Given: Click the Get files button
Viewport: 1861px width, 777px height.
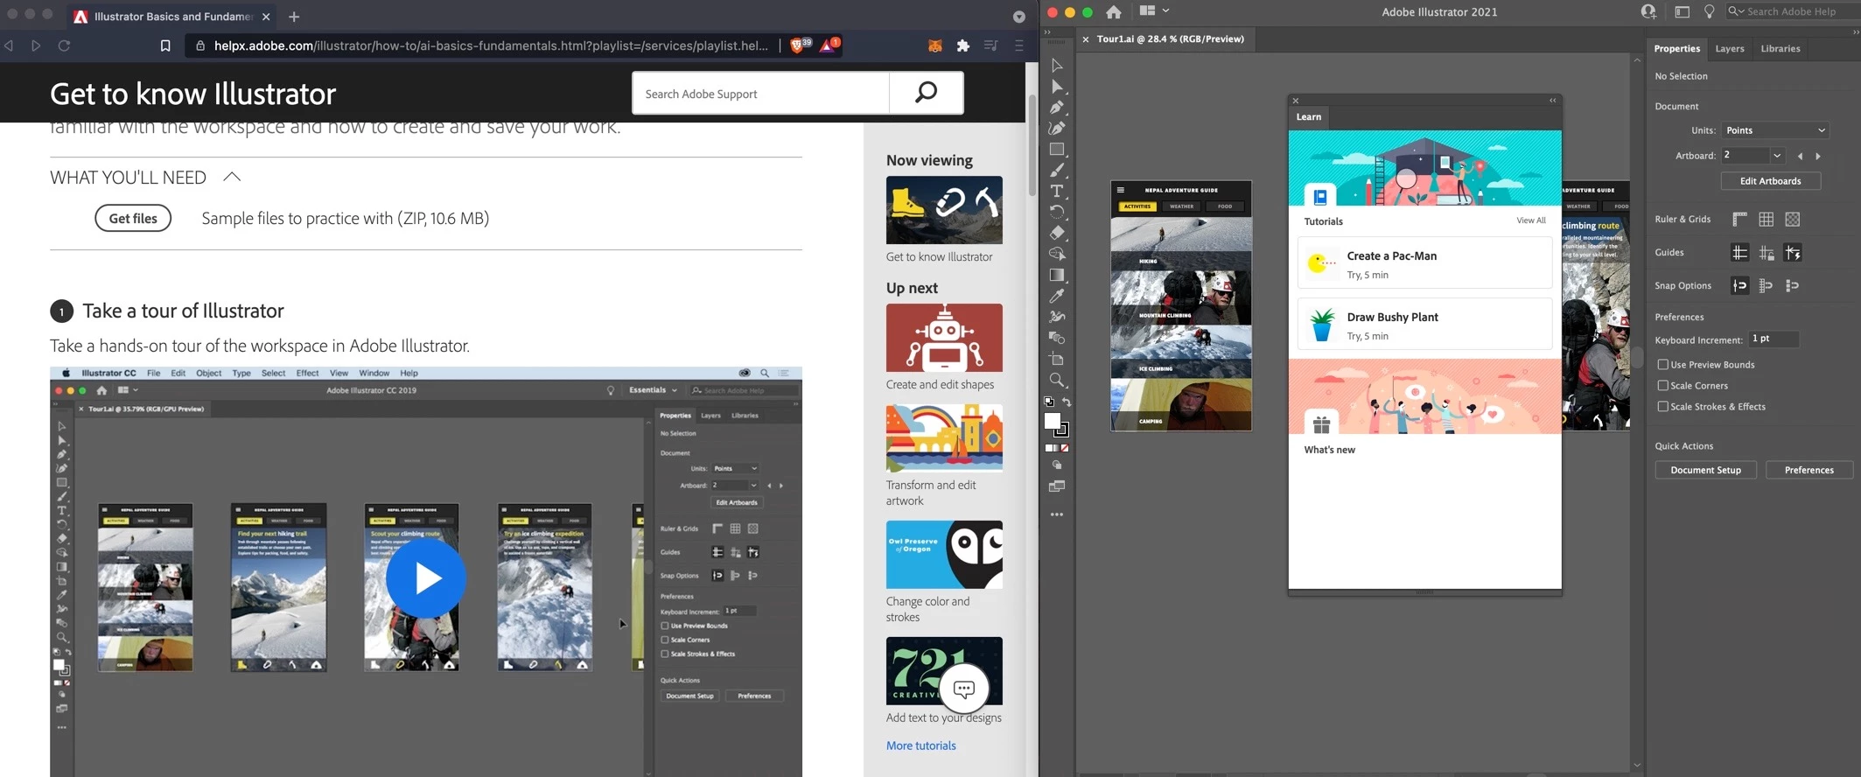Looking at the screenshot, I should click(x=133, y=219).
